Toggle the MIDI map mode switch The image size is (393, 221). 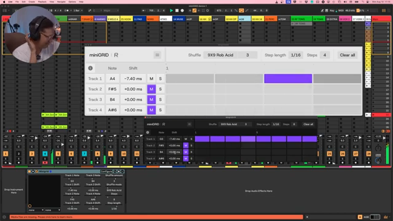(341, 10)
